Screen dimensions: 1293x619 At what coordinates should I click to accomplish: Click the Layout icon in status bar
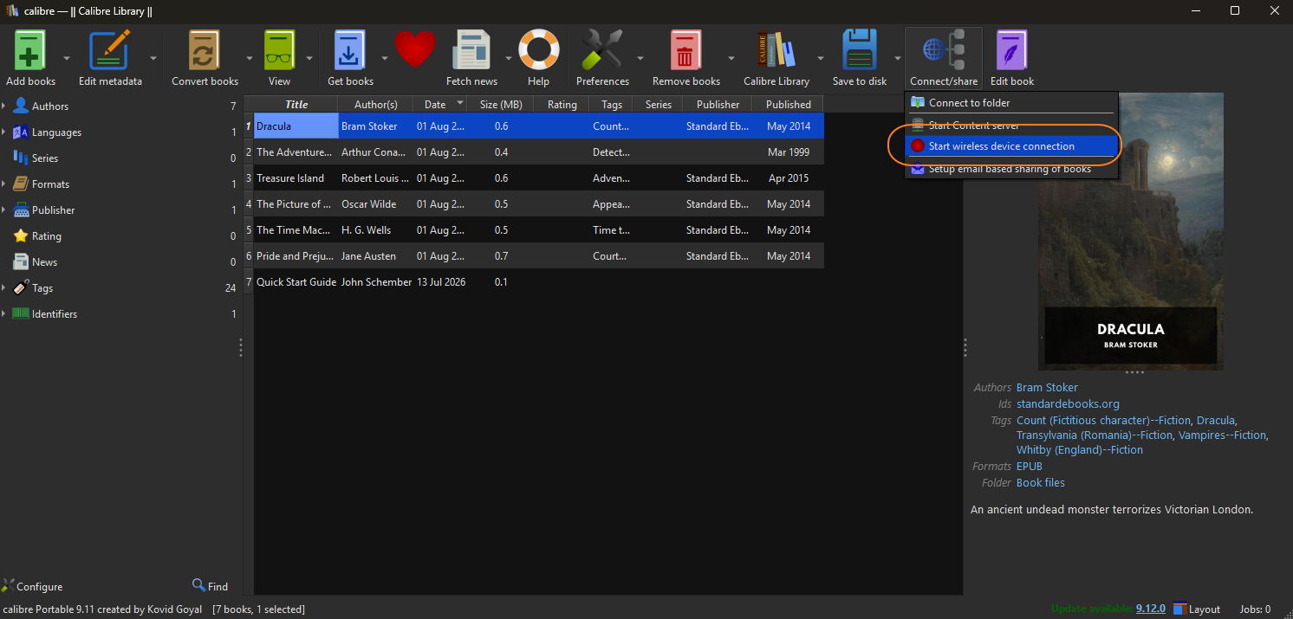tap(1181, 609)
